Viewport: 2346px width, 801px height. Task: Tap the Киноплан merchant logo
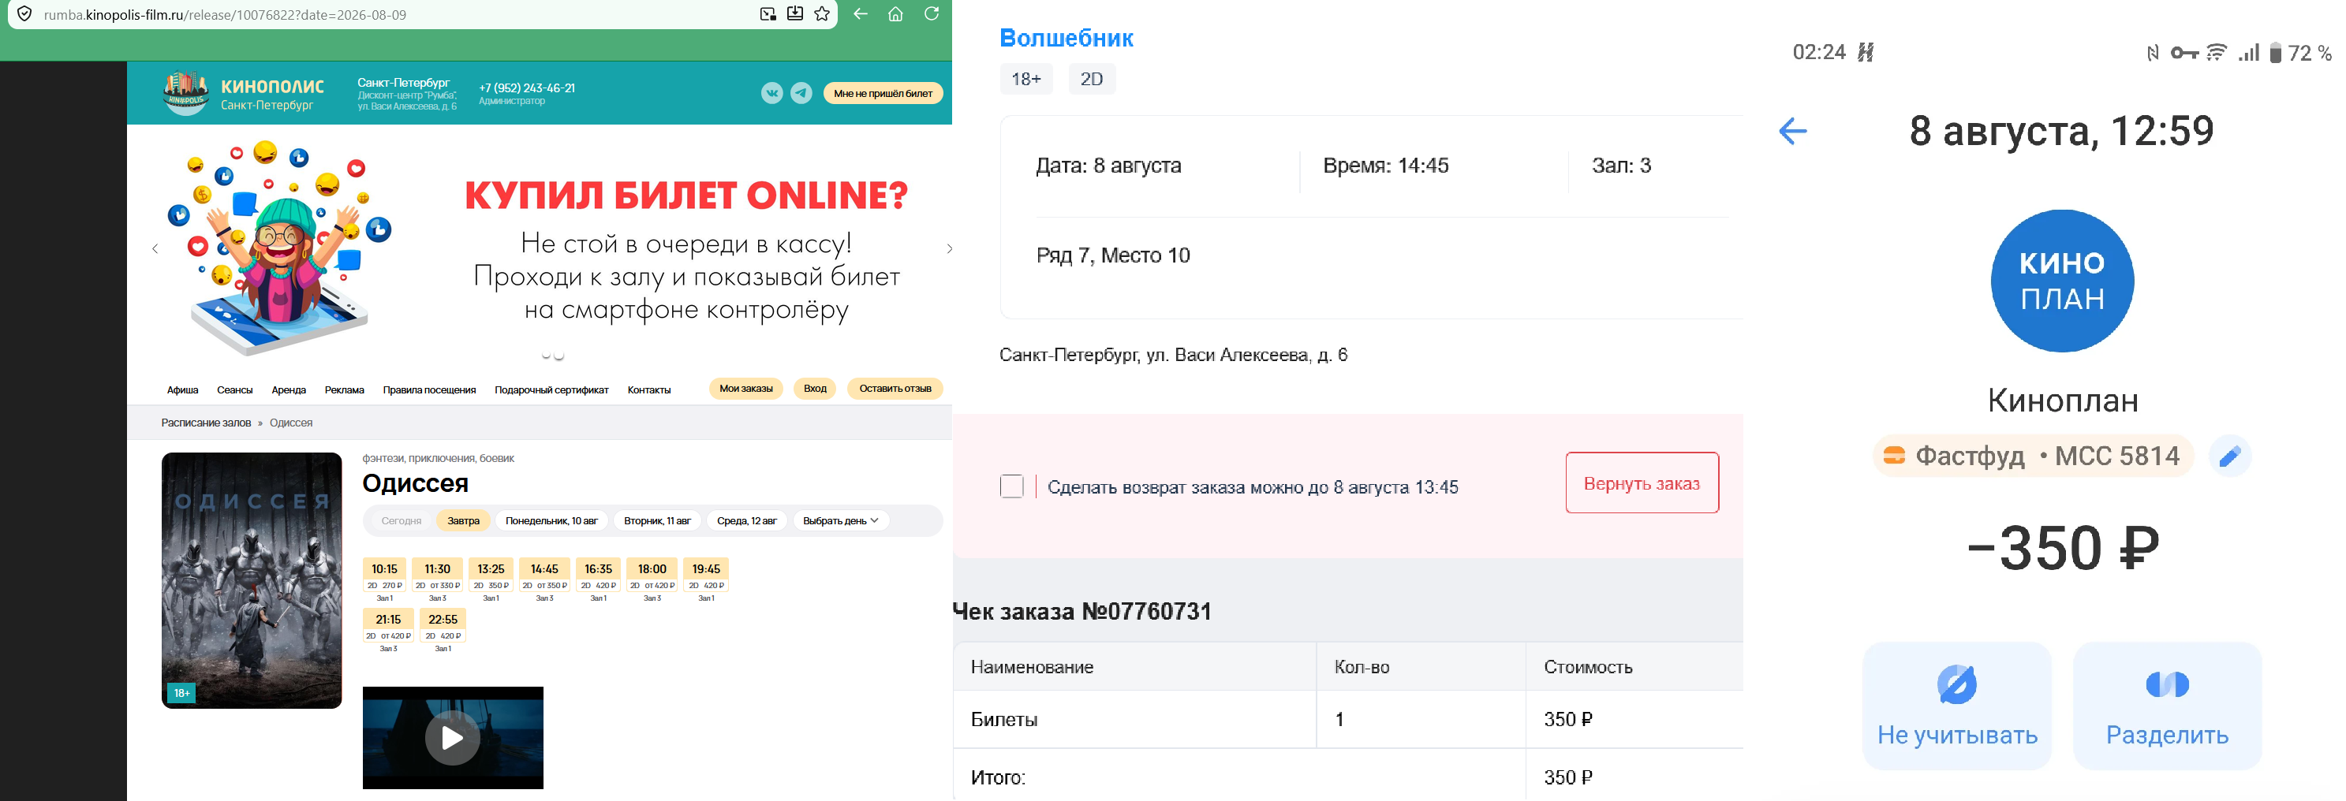(2062, 281)
